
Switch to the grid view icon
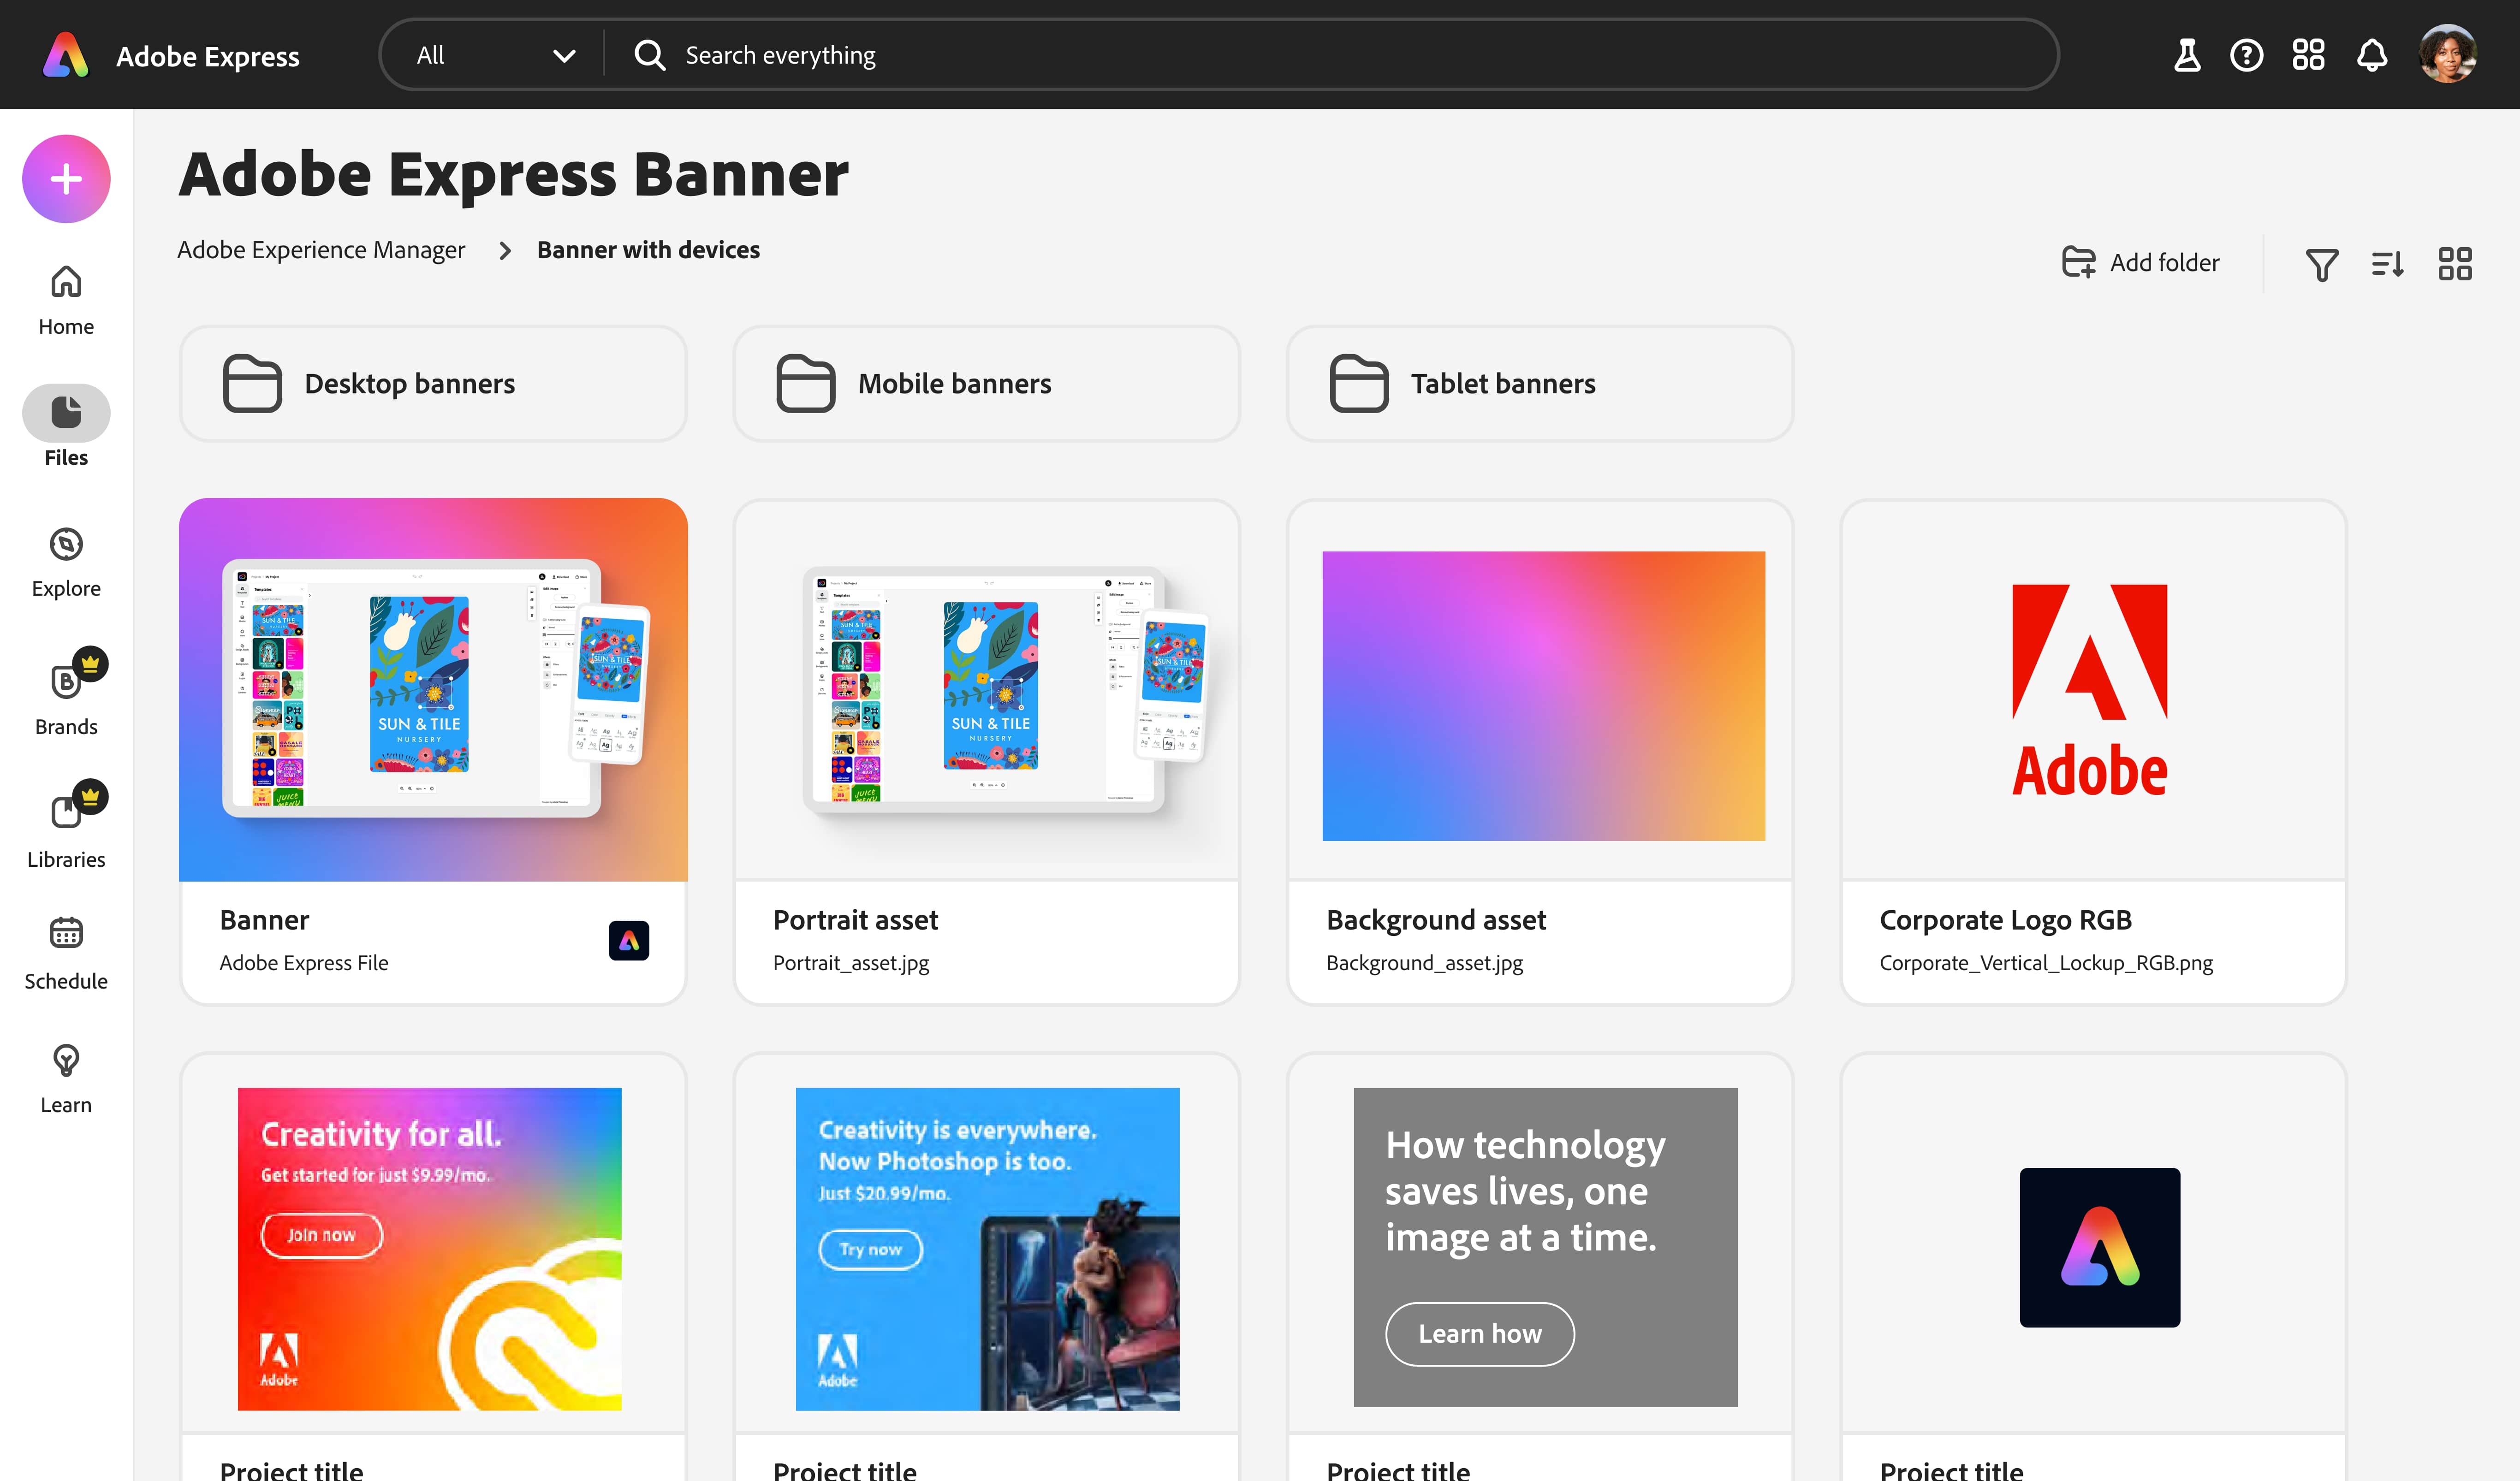point(2454,264)
